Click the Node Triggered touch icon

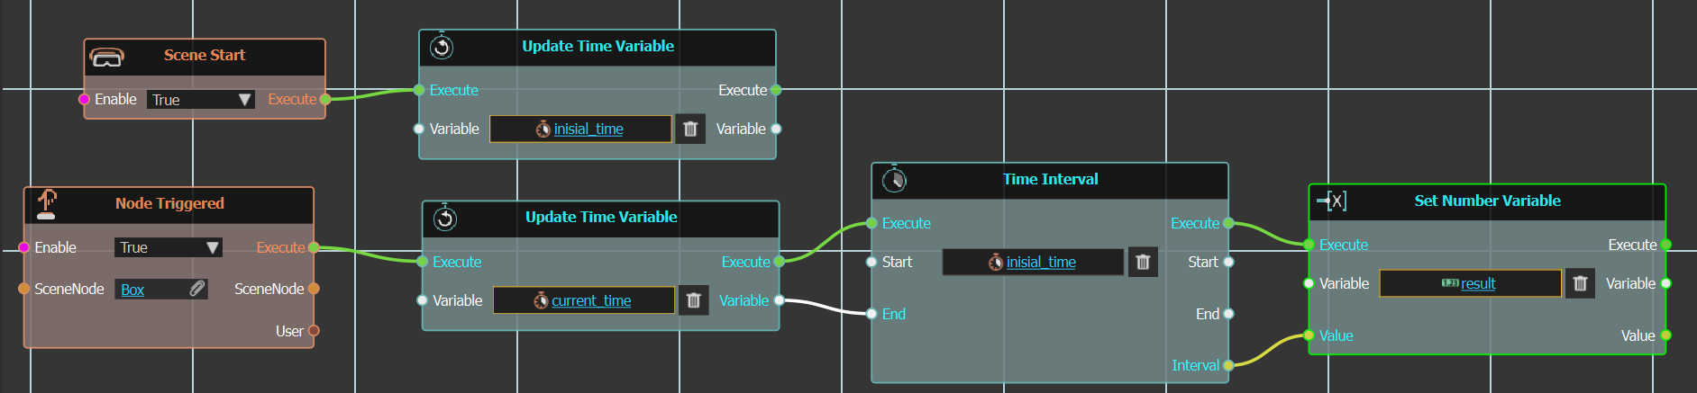[47, 204]
